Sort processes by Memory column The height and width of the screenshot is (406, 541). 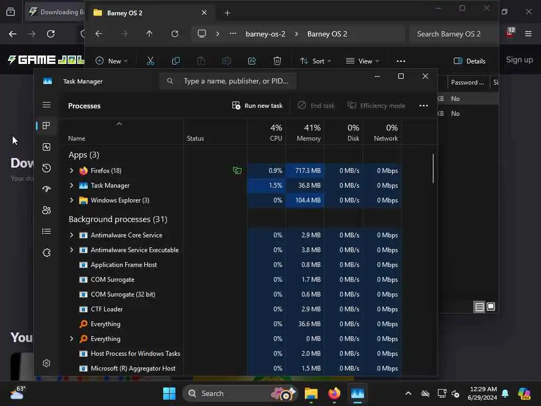[x=305, y=133]
